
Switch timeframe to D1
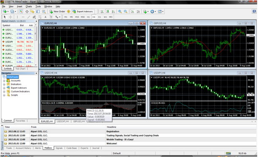tap(100, 17)
